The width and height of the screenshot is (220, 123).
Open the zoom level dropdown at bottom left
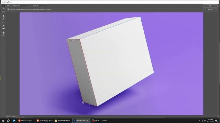pos(18,116)
